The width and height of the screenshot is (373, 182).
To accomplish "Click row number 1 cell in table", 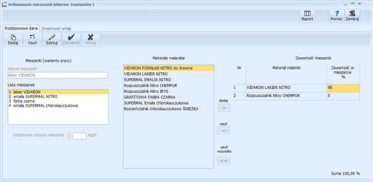I will tap(239, 88).
